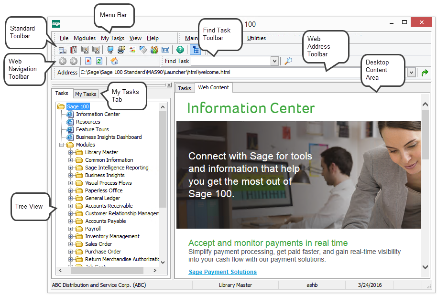Expand the Accounts Receivable folder
The image size is (437, 295).
(x=71, y=206)
